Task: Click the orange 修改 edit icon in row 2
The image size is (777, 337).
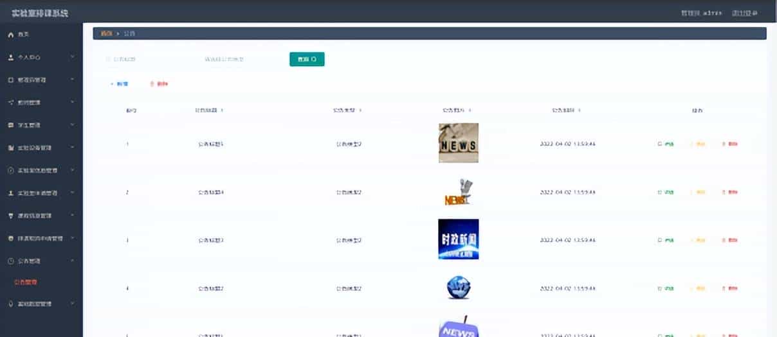Action: tap(692, 192)
